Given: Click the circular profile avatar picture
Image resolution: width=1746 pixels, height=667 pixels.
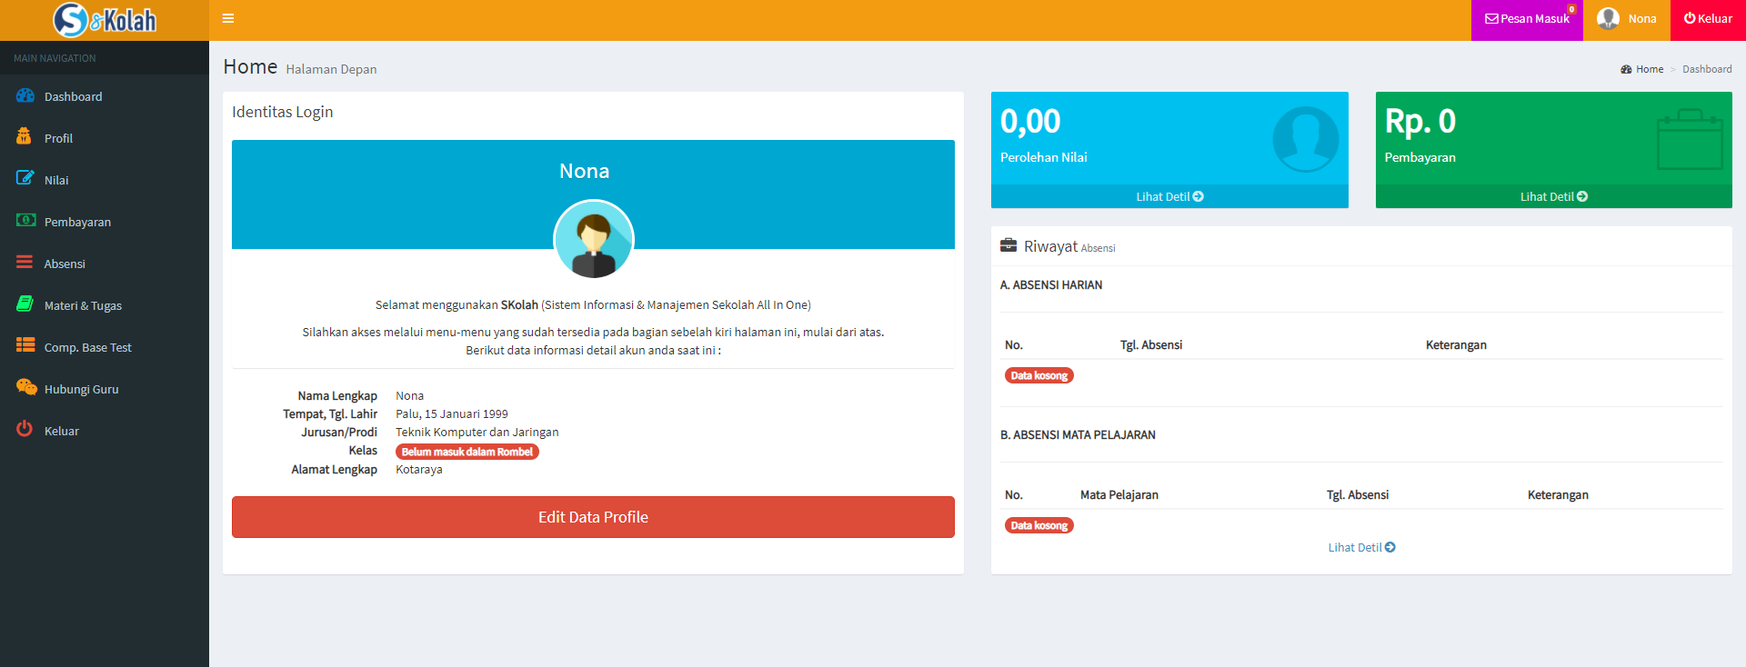Looking at the screenshot, I should (594, 240).
